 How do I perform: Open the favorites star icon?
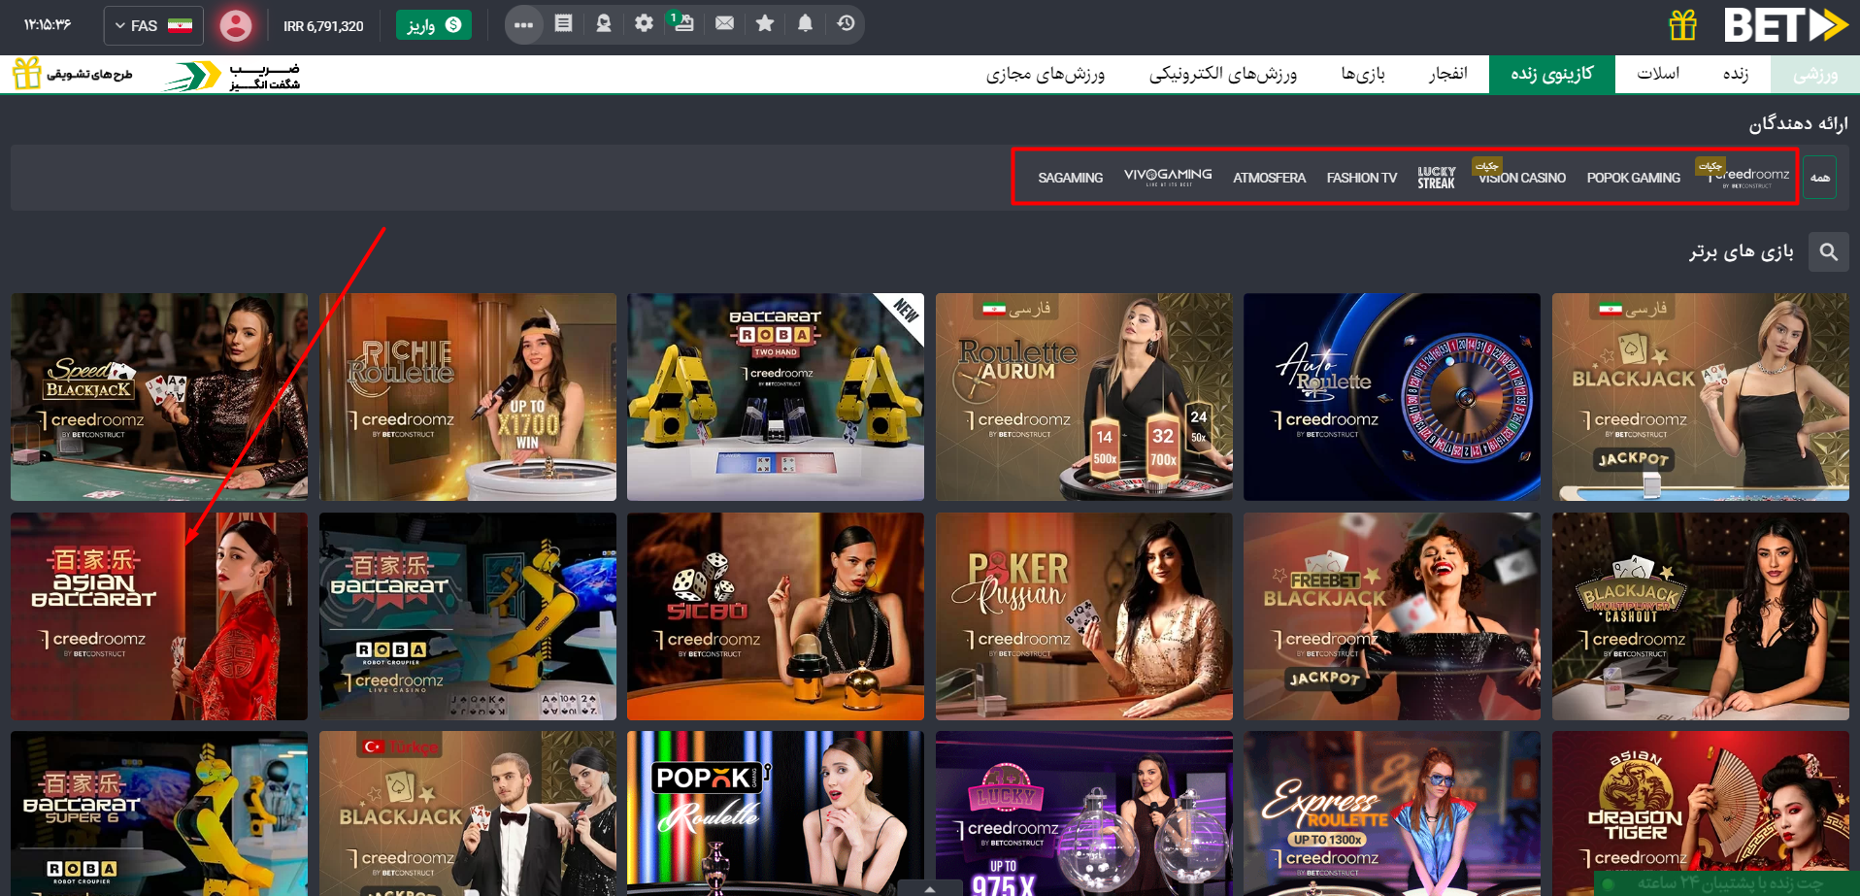(765, 23)
